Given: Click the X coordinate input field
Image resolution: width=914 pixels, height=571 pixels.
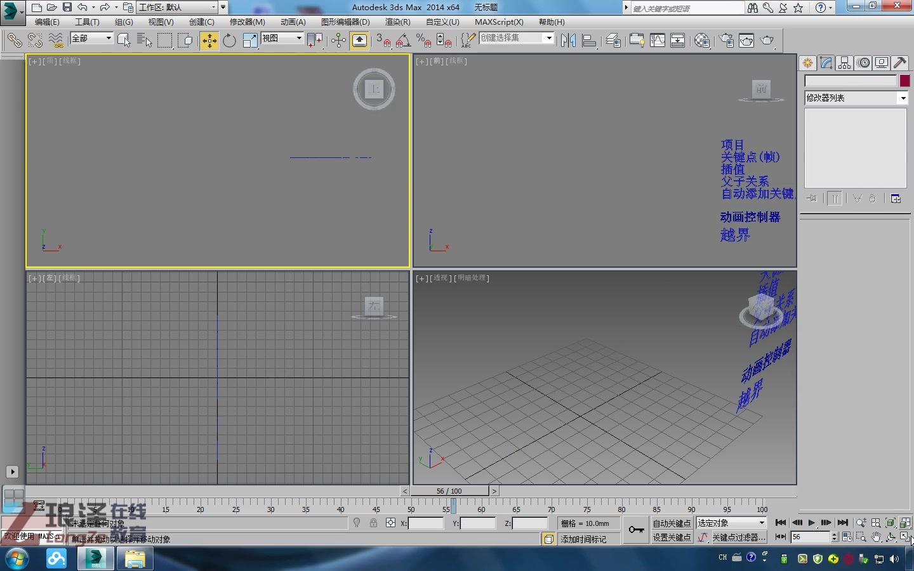Looking at the screenshot, I should (425, 523).
